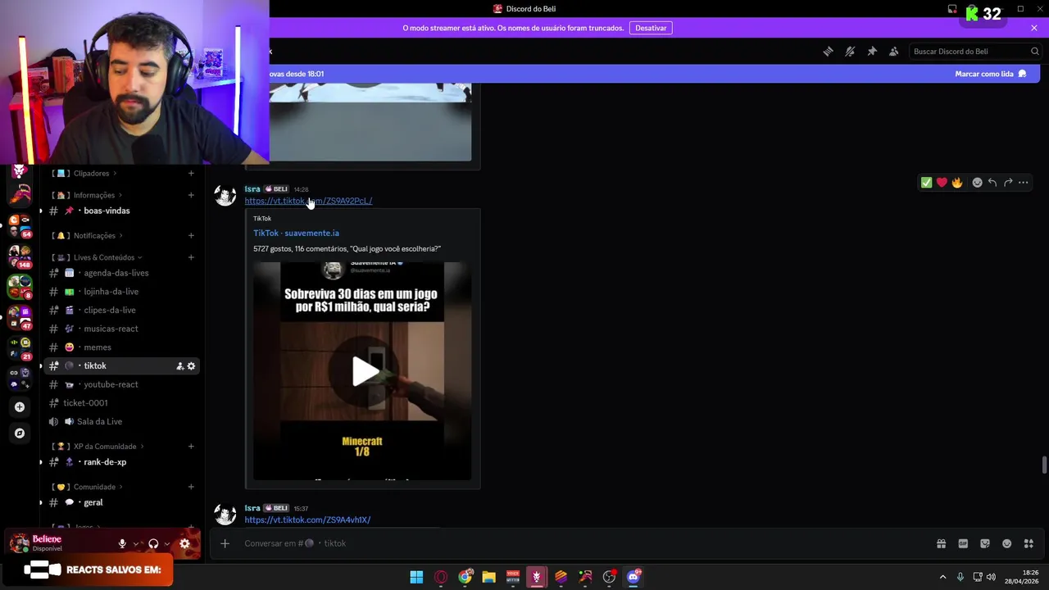Open lojinha-da-live channel
This screenshot has width=1049, height=590.
[121, 292]
